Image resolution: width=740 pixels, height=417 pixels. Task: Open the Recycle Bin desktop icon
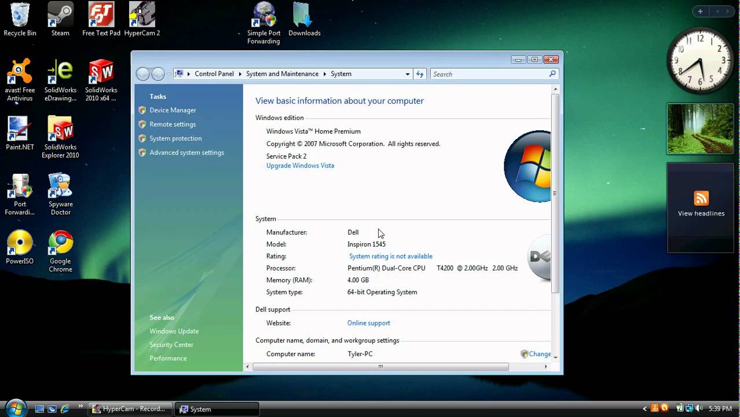point(20,19)
